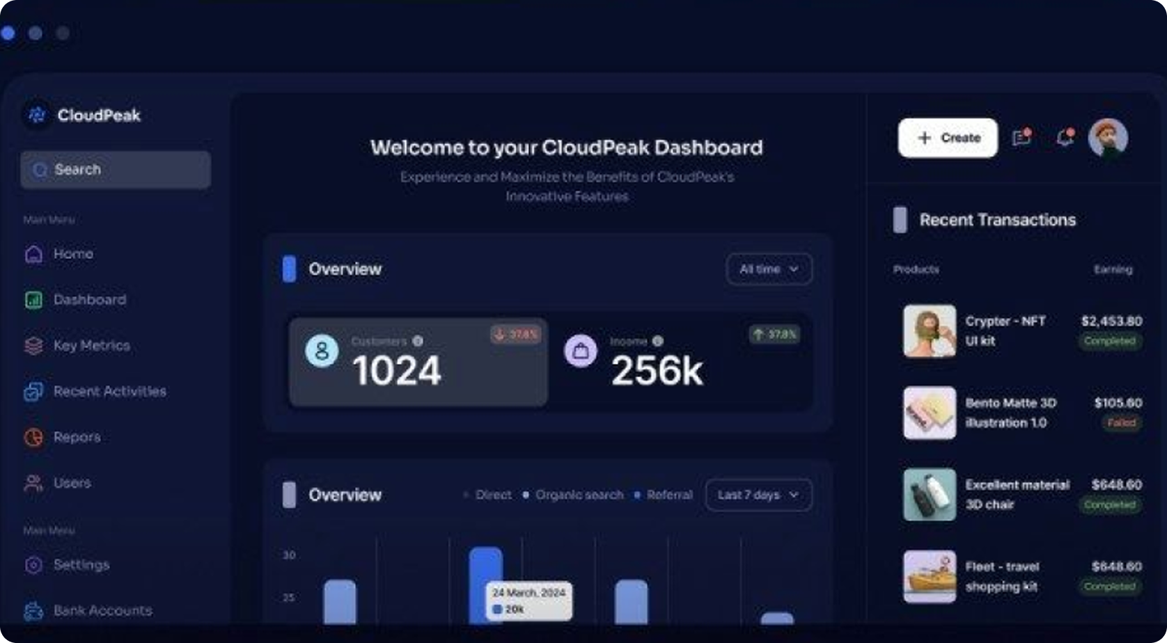Select the Income 256k card
This screenshot has width=1167, height=643.
coord(682,362)
